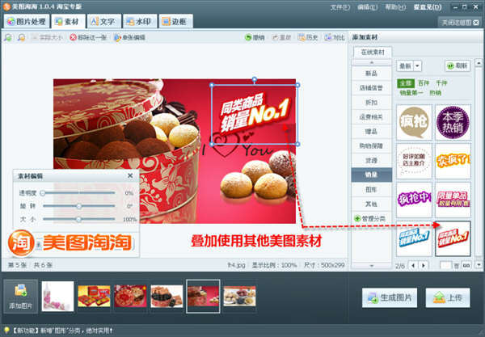The image size is (485, 337).
Task: Add the 好评如潮 dotted circle sticker
Action: (414, 161)
